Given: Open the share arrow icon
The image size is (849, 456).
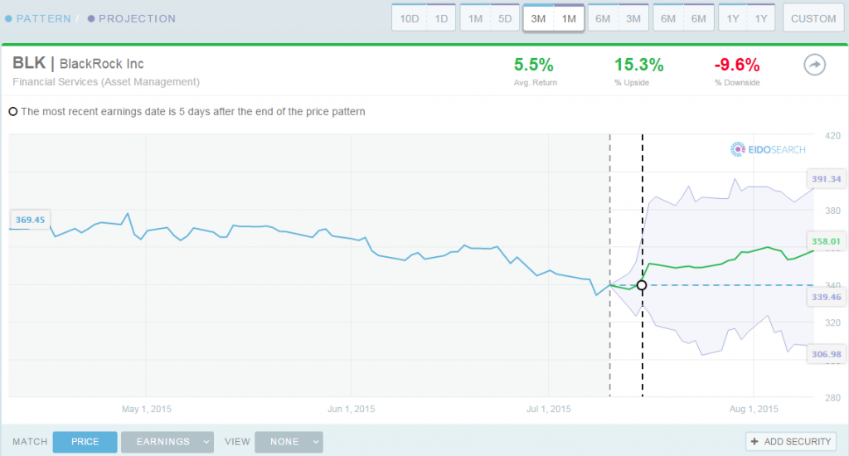Looking at the screenshot, I should (x=814, y=65).
